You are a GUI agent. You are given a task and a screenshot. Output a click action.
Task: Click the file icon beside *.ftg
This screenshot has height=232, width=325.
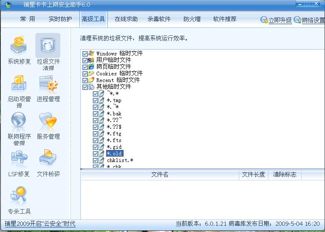pyautogui.click(x=101, y=133)
